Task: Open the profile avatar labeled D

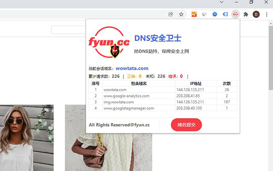Action: pos(256,14)
